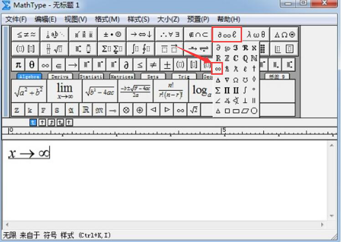Open the integral templates palette
This screenshot has width=341, height=242.
[140, 49]
